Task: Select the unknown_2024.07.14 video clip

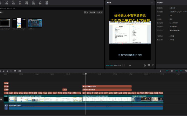Action: coord(107,99)
